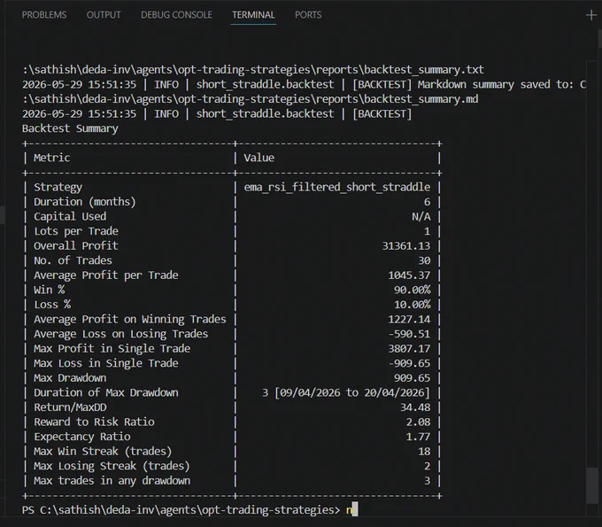Click the Max Drawdown value 909.65
This screenshot has height=527, width=602.
413,378
